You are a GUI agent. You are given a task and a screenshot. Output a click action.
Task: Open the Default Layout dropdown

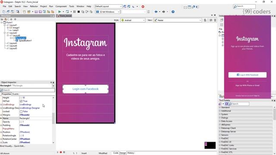click(121, 6)
